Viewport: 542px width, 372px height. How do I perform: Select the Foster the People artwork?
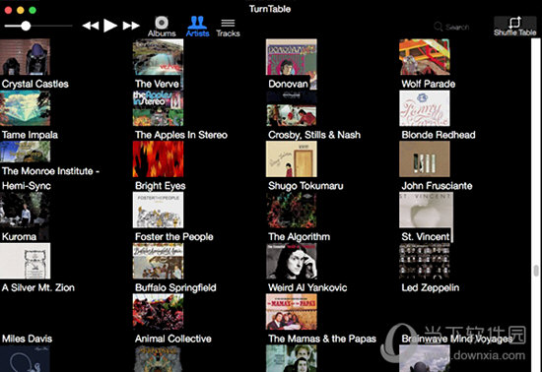158,210
